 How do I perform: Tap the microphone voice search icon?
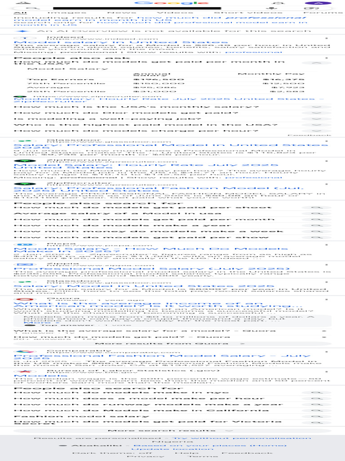271,9
